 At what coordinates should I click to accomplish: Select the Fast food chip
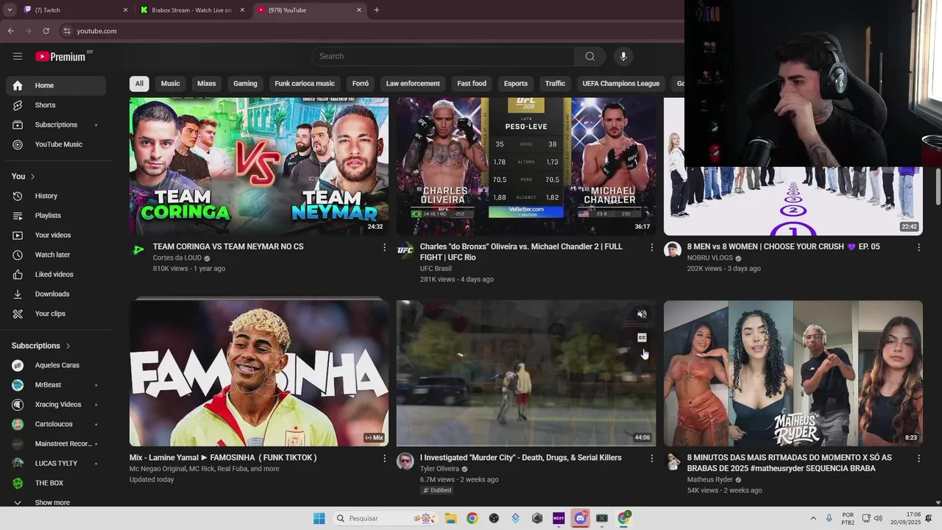(x=472, y=84)
